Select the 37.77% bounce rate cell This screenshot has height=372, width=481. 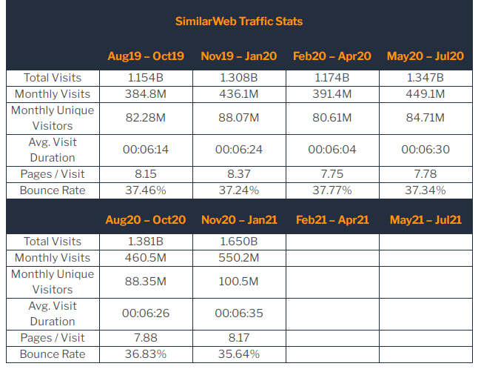pyautogui.click(x=332, y=190)
